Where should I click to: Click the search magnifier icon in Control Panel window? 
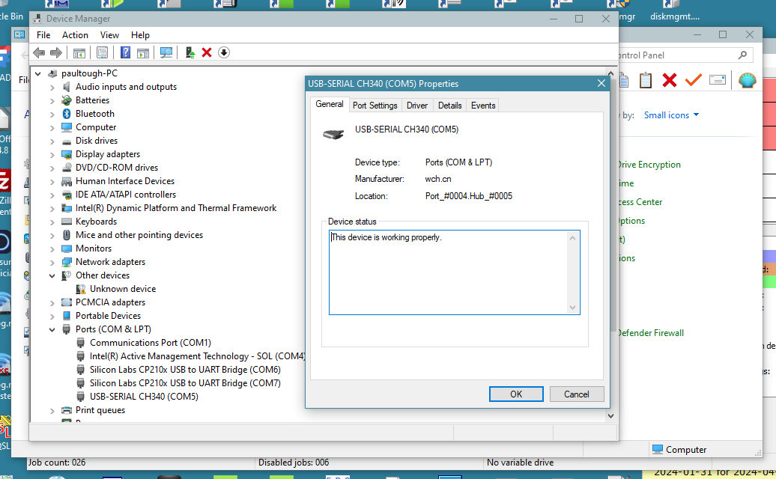(x=742, y=55)
